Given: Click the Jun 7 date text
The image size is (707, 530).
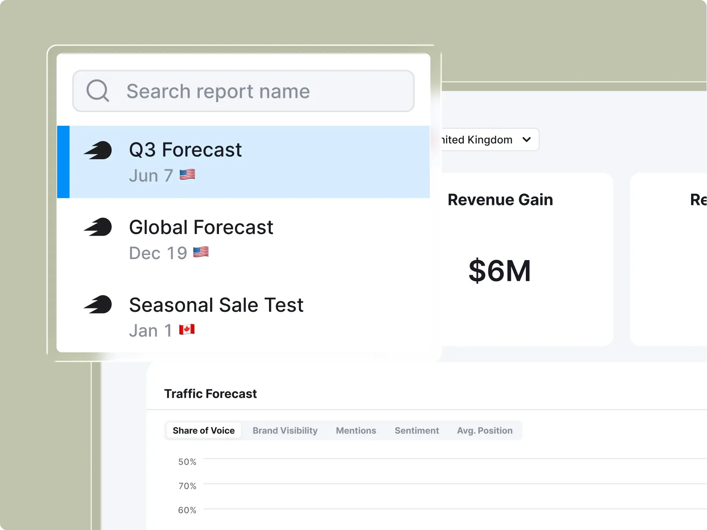Looking at the screenshot, I should [151, 176].
